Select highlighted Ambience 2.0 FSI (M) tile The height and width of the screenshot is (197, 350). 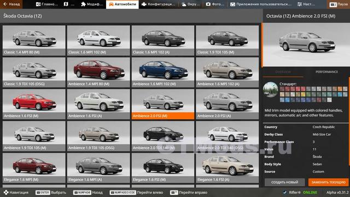coord(163,105)
